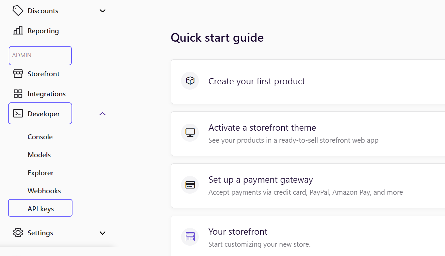445x256 pixels.
Task: Click 'Start customizing your new store.' text
Action: coord(259,244)
